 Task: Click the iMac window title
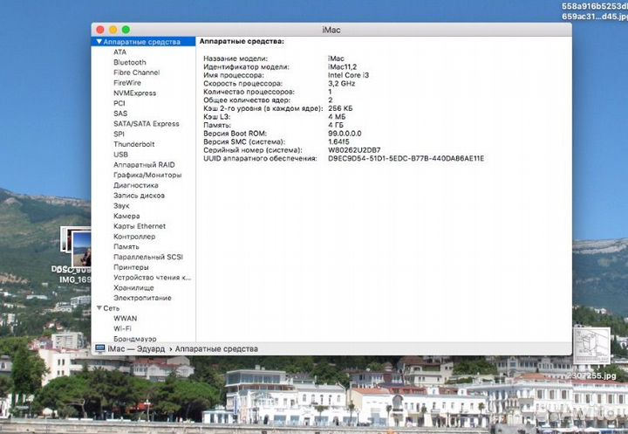(331, 30)
